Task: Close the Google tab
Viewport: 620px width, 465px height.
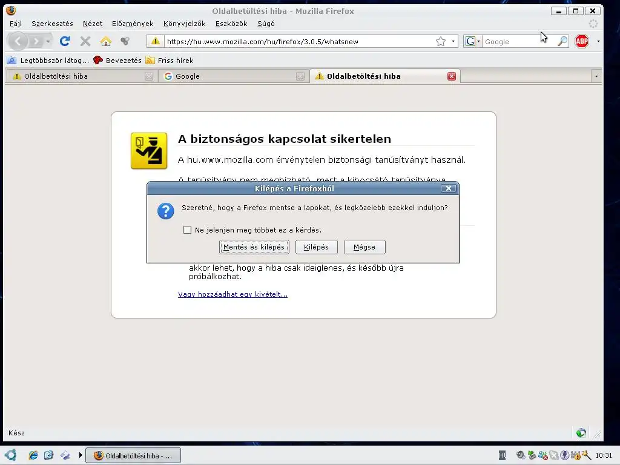Action: pyautogui.click(x=300, y=76)
